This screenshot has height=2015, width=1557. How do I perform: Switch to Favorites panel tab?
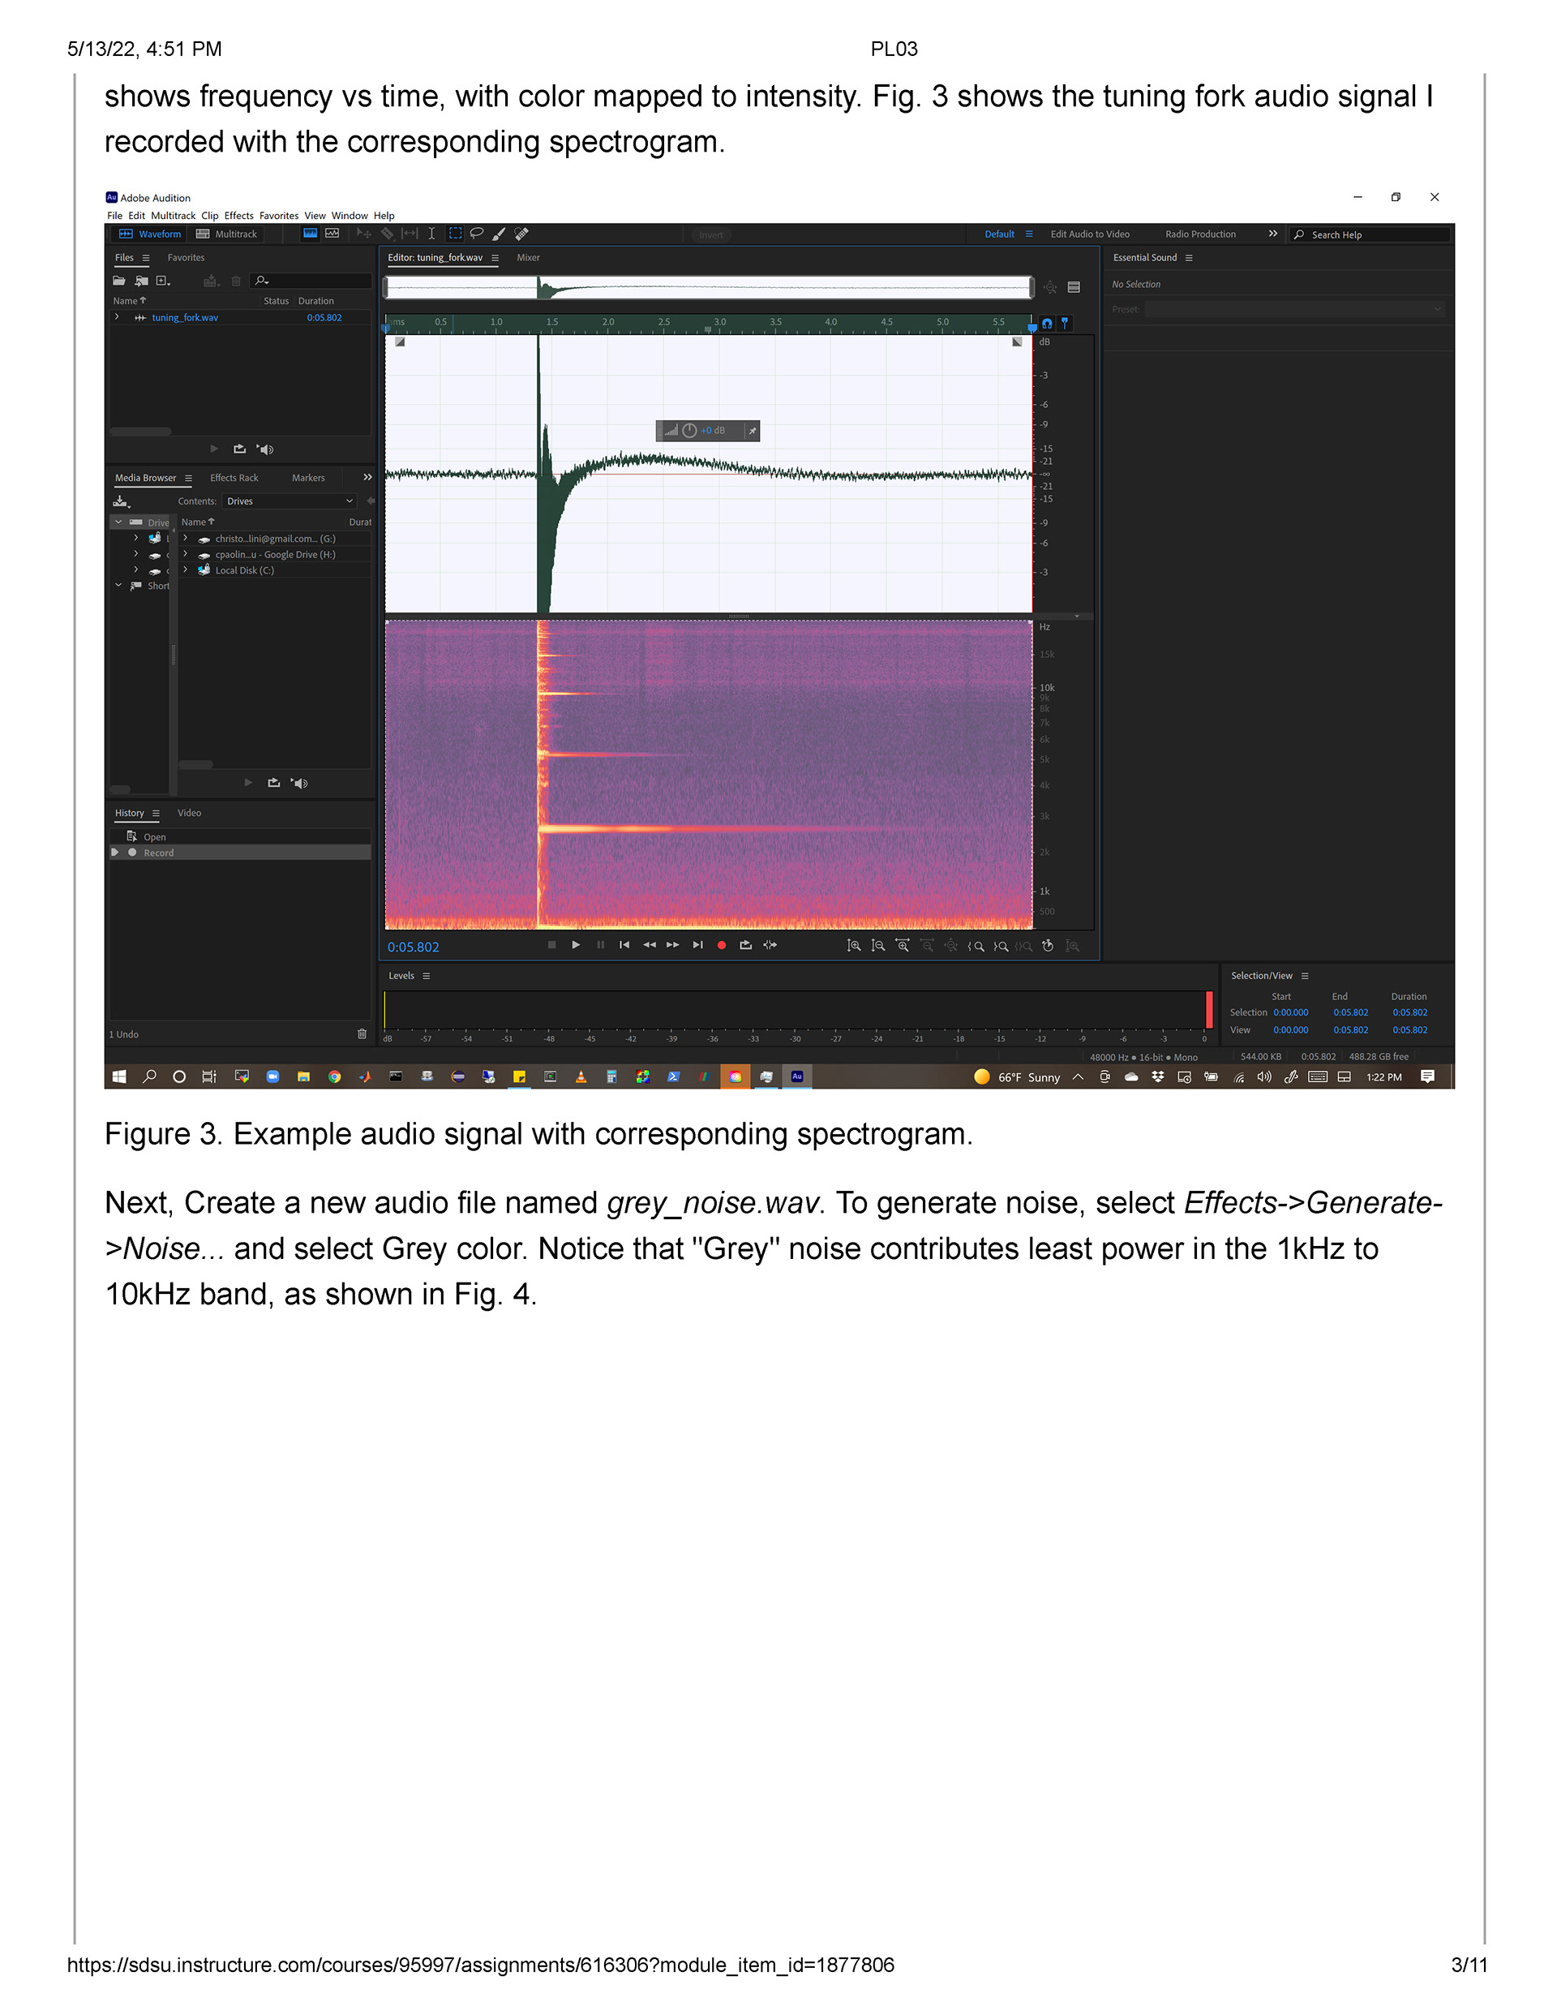187,258
